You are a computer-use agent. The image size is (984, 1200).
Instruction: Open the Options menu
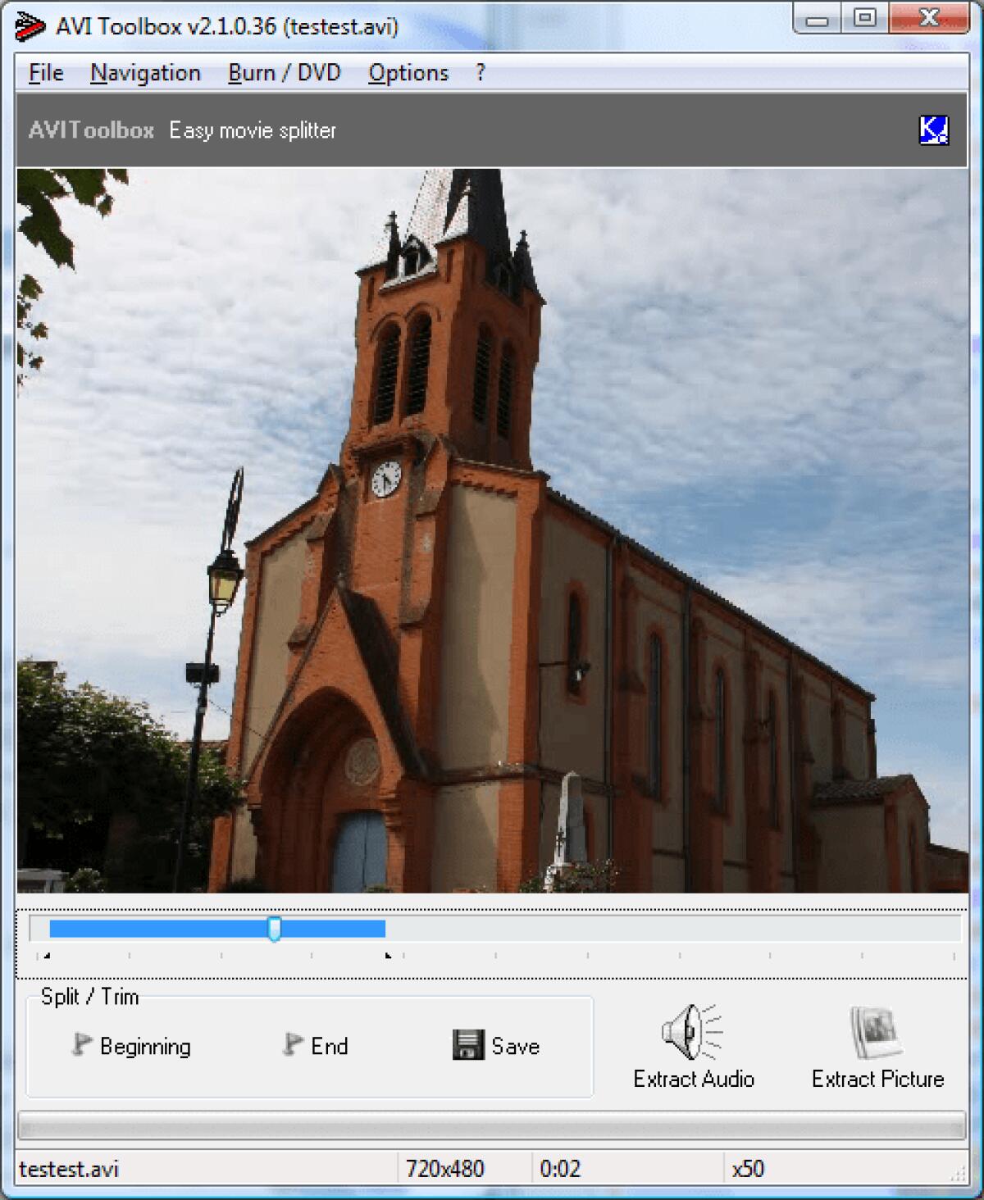pyautogui.click(x=408, y=72)
